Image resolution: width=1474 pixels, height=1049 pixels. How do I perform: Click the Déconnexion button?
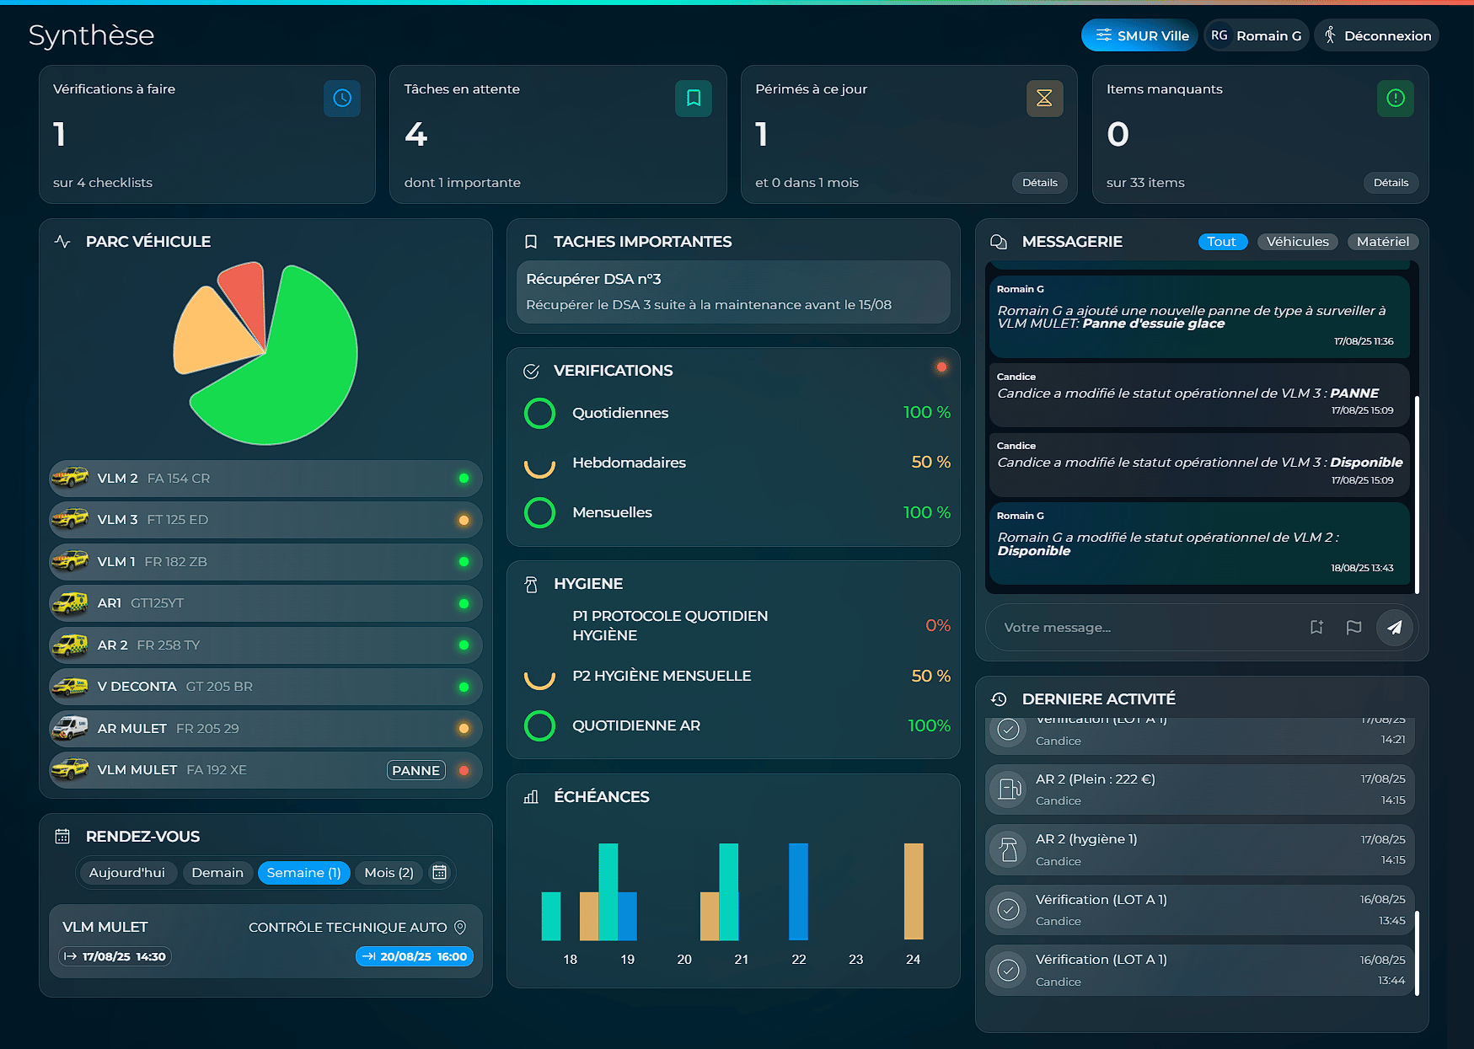(x=1376, y=36)
